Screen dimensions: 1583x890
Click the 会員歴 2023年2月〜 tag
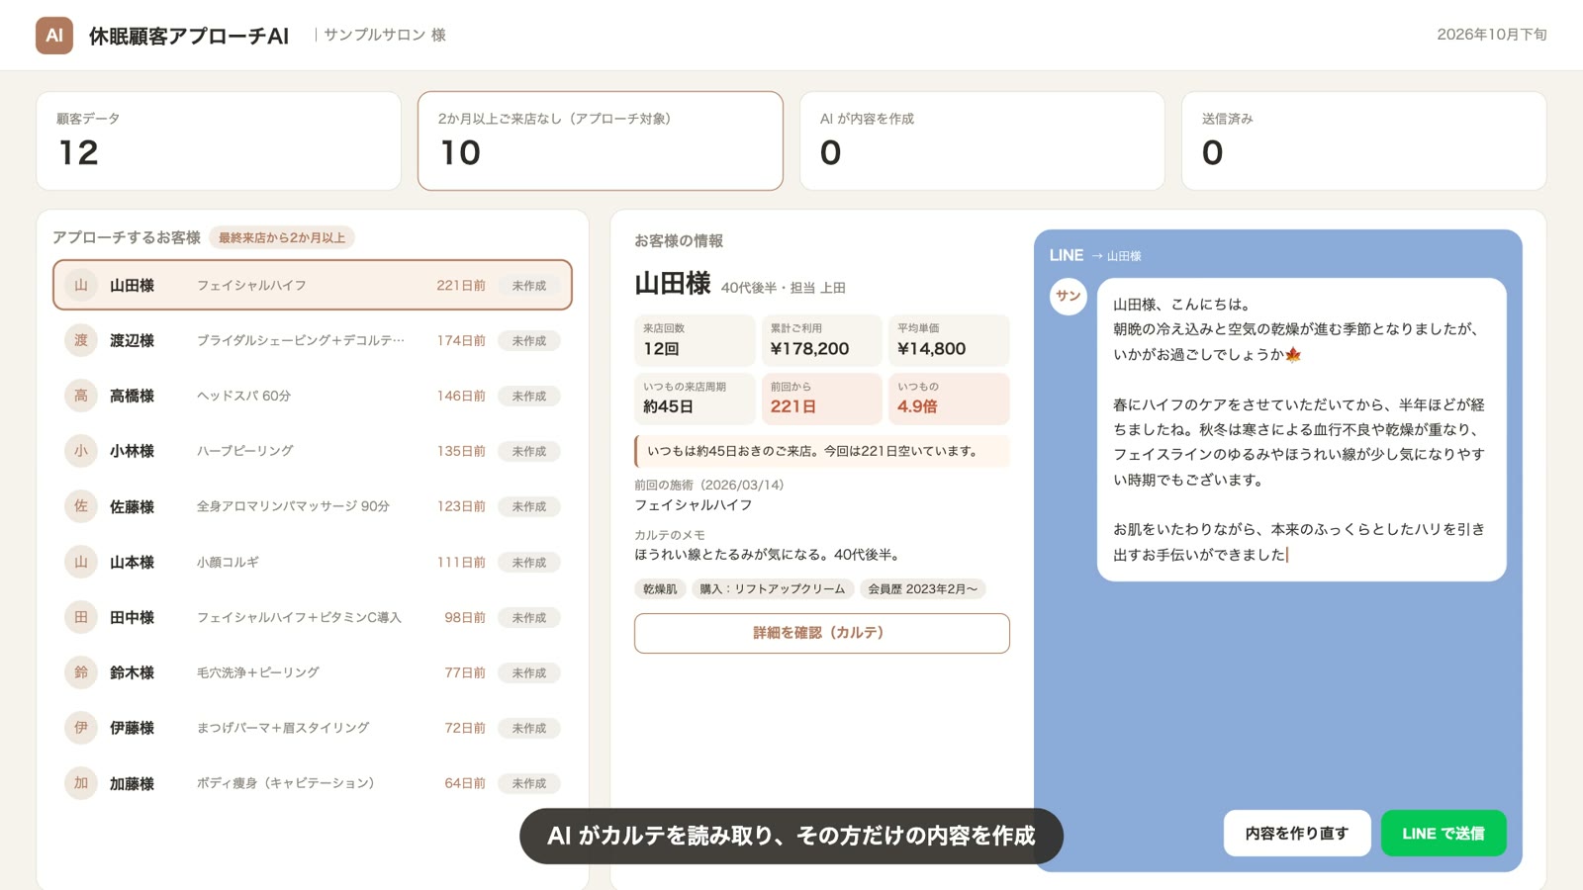coord(923,589)
